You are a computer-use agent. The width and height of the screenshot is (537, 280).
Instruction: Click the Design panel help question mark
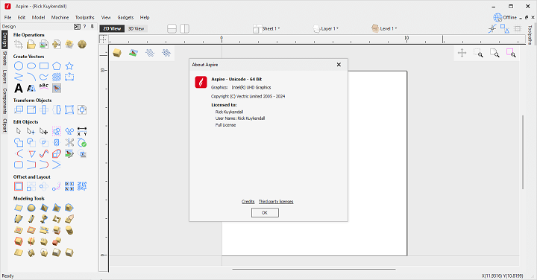(84, 26)
